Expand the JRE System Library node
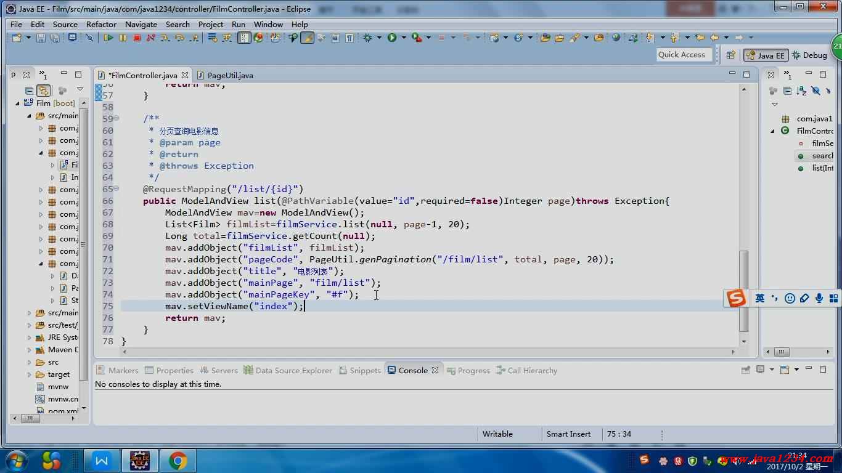The width and height of the screenshot is (842, 473). [x=29, y=338]
